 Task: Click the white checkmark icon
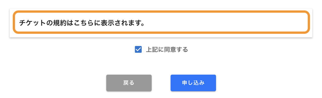coord(138,50)
